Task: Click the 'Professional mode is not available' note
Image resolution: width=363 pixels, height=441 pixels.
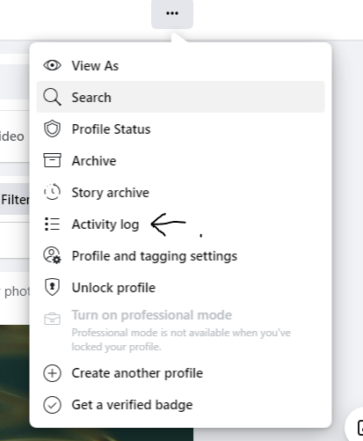Action: click(181, 340)
